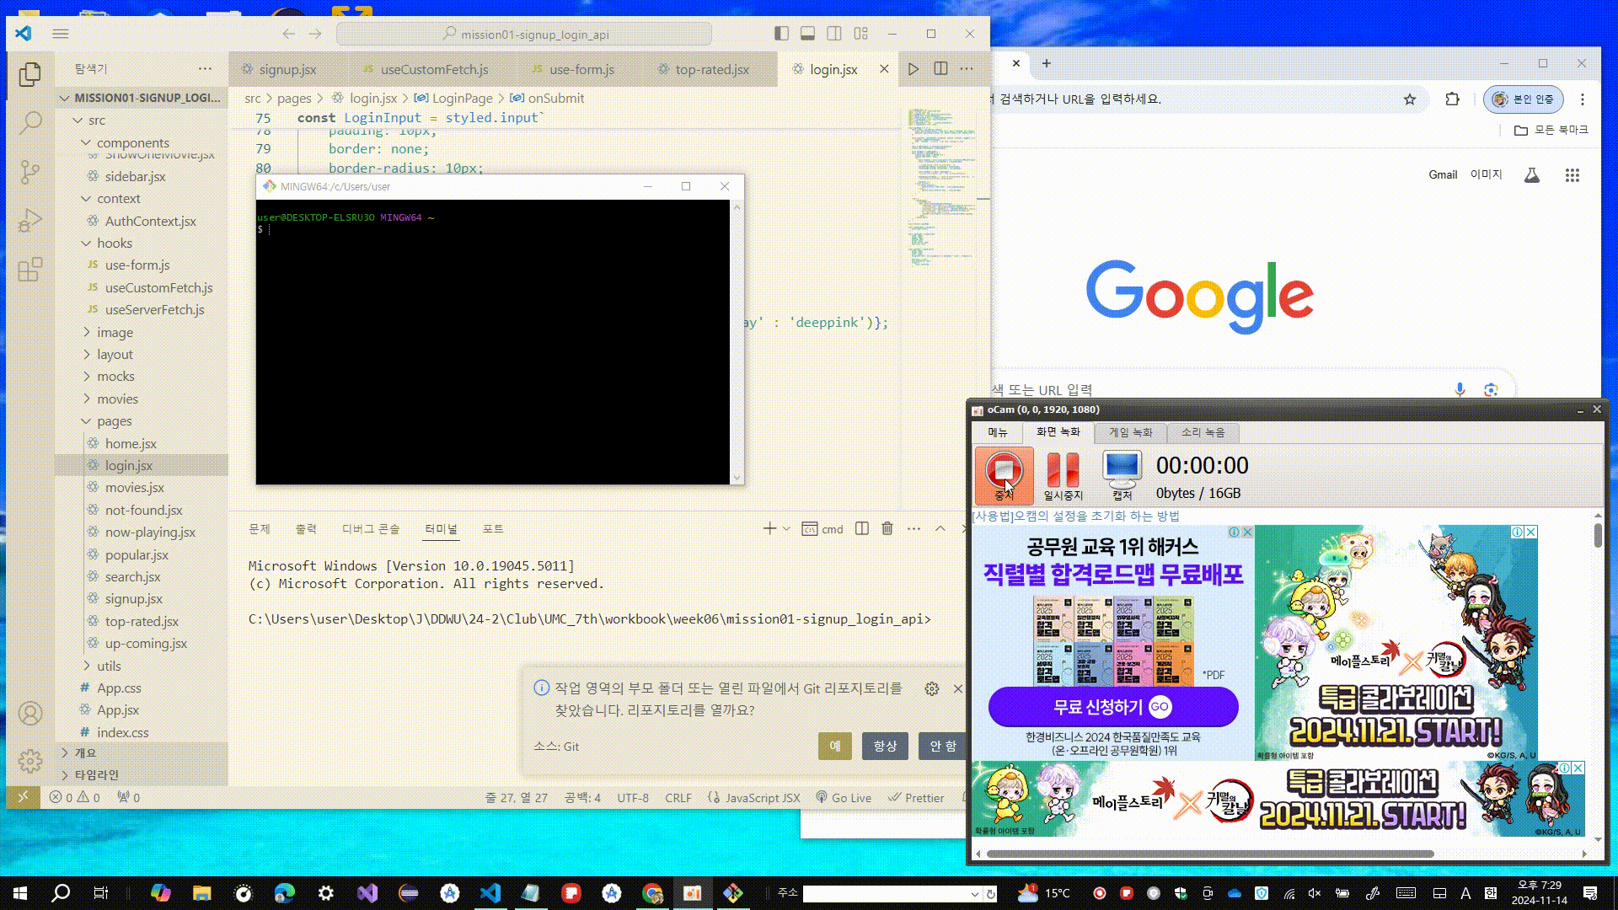
Task: Click 안 함 in the Git notification
Action: [x=943, y=746]
